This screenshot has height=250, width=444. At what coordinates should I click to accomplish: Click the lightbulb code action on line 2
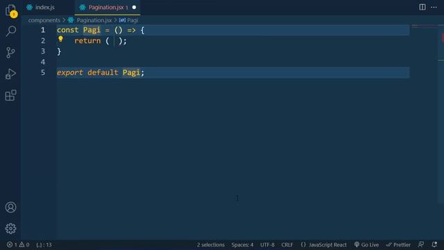[x=60, y=39]
